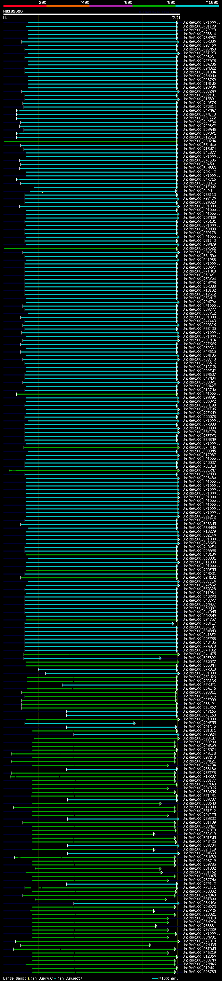Viewport: 222px width, 981px height.
Task: Click the AU192626 query name
Action: pos(13,11)
